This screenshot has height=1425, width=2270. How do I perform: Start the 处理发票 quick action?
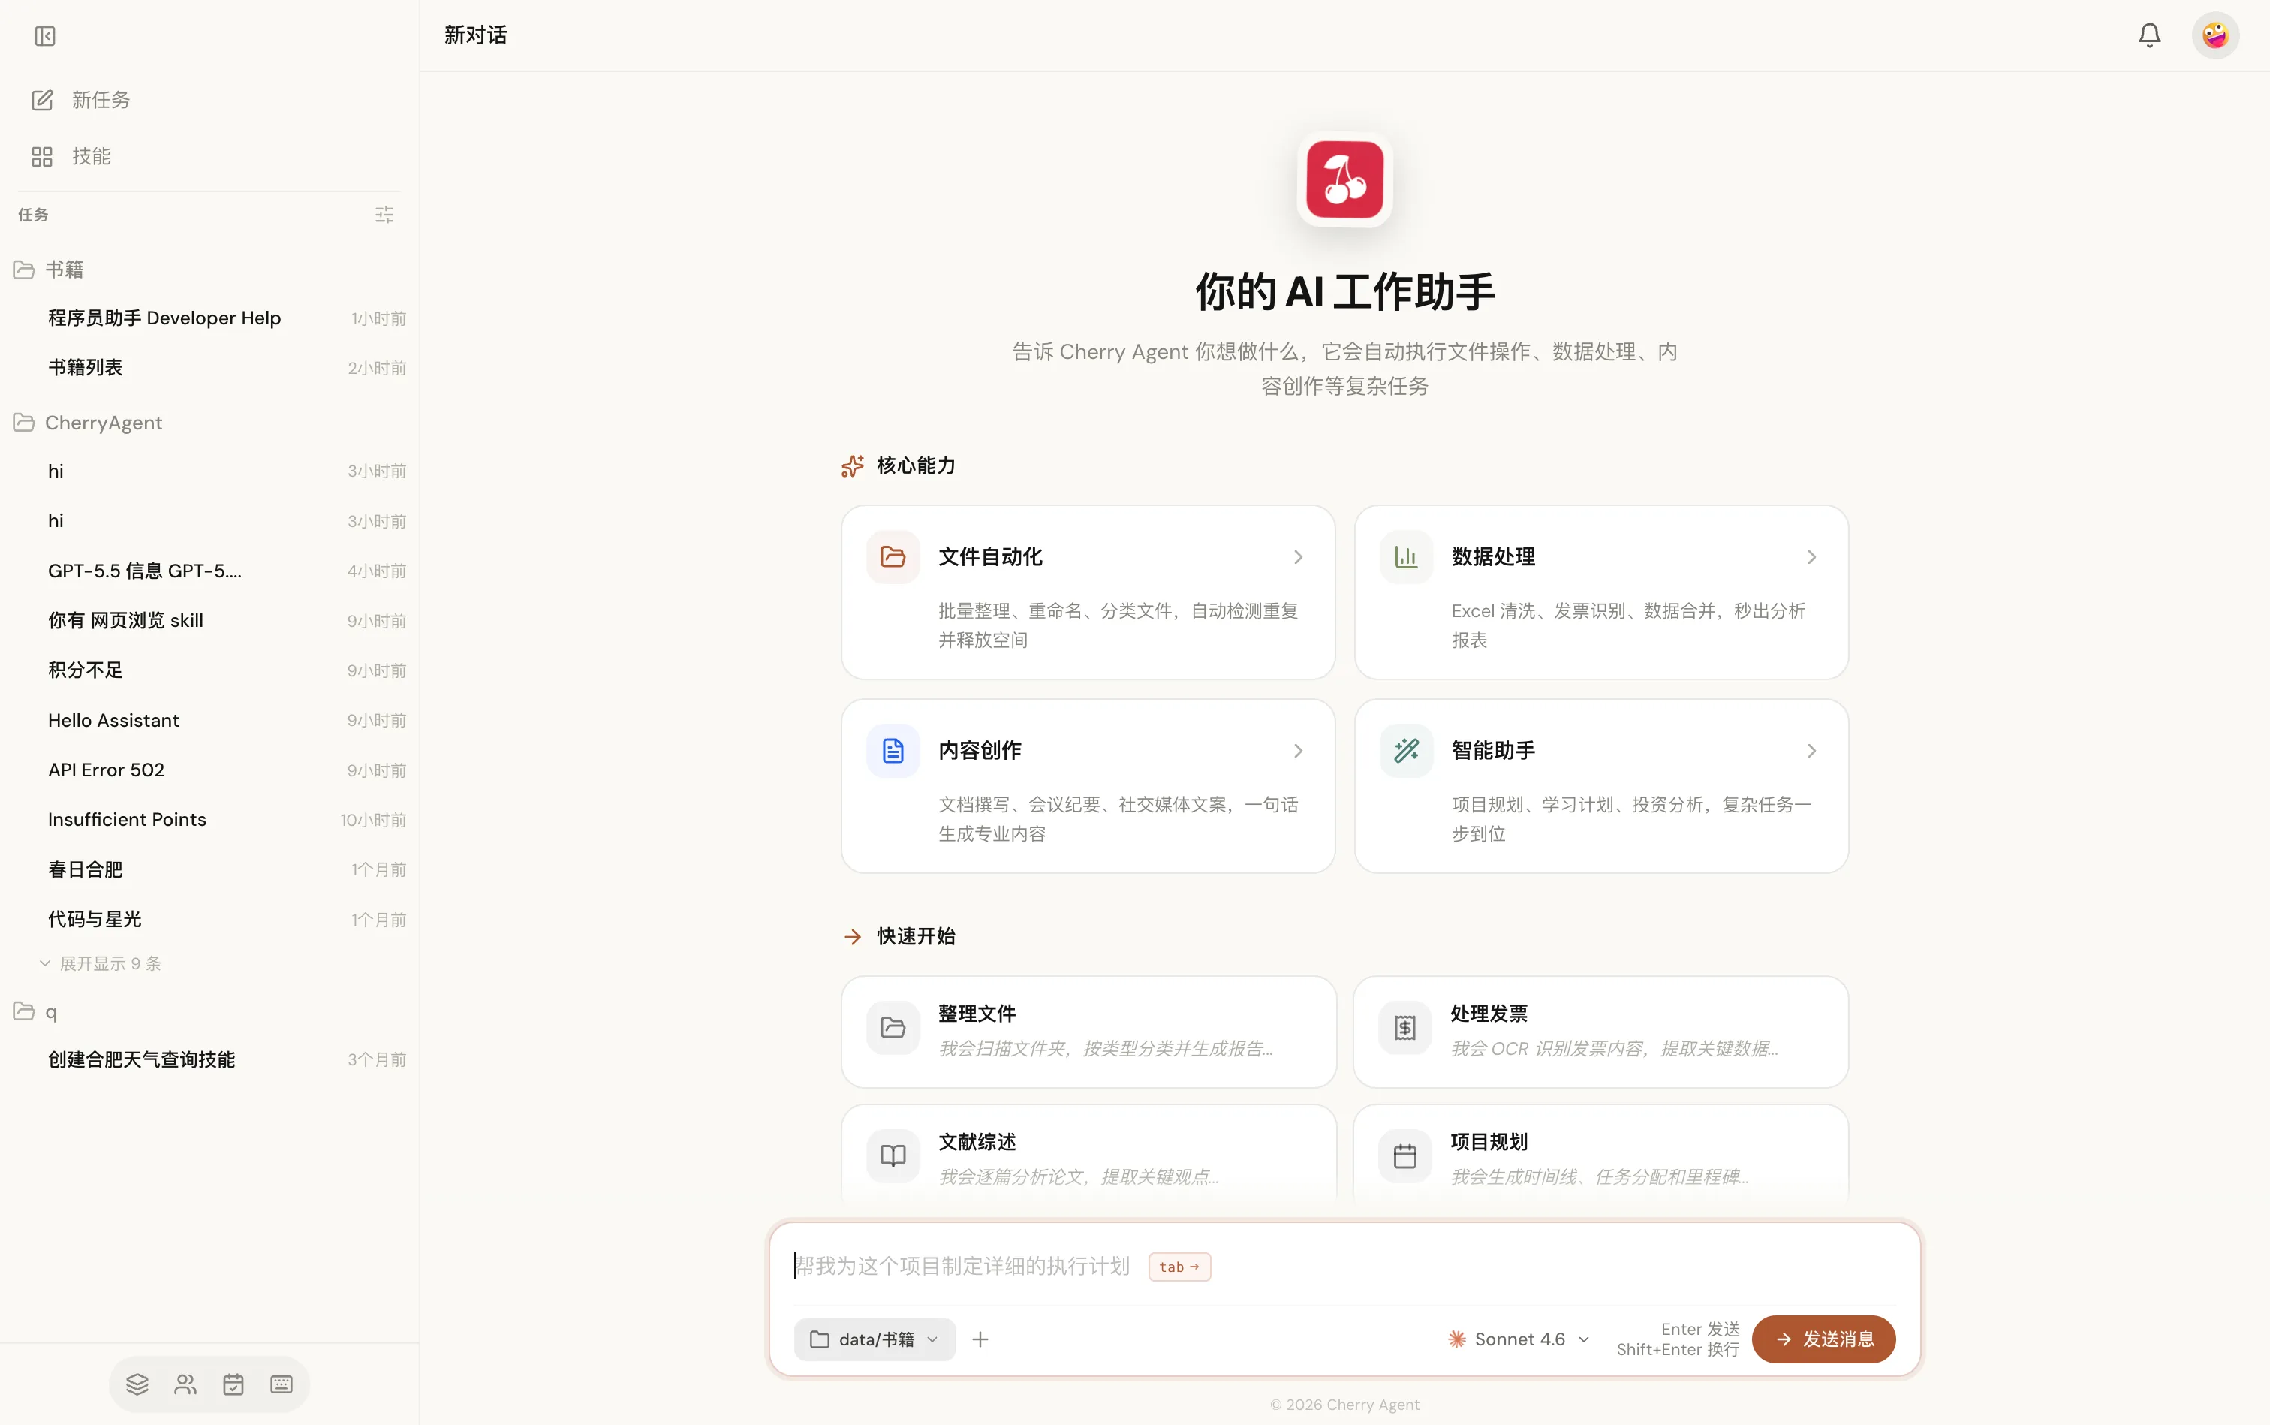1600,1031
